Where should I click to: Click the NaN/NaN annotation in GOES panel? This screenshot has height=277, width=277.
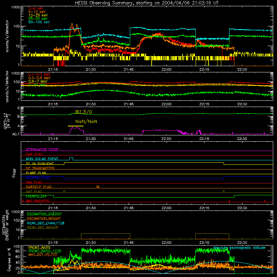pyautogui.click(x=86, y=122)
